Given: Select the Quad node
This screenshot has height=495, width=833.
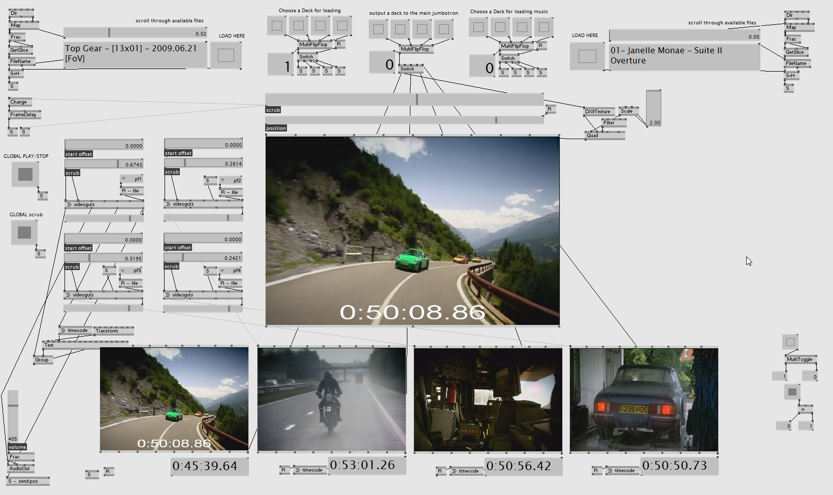Looking at the screenshot, I should point(593,136).
